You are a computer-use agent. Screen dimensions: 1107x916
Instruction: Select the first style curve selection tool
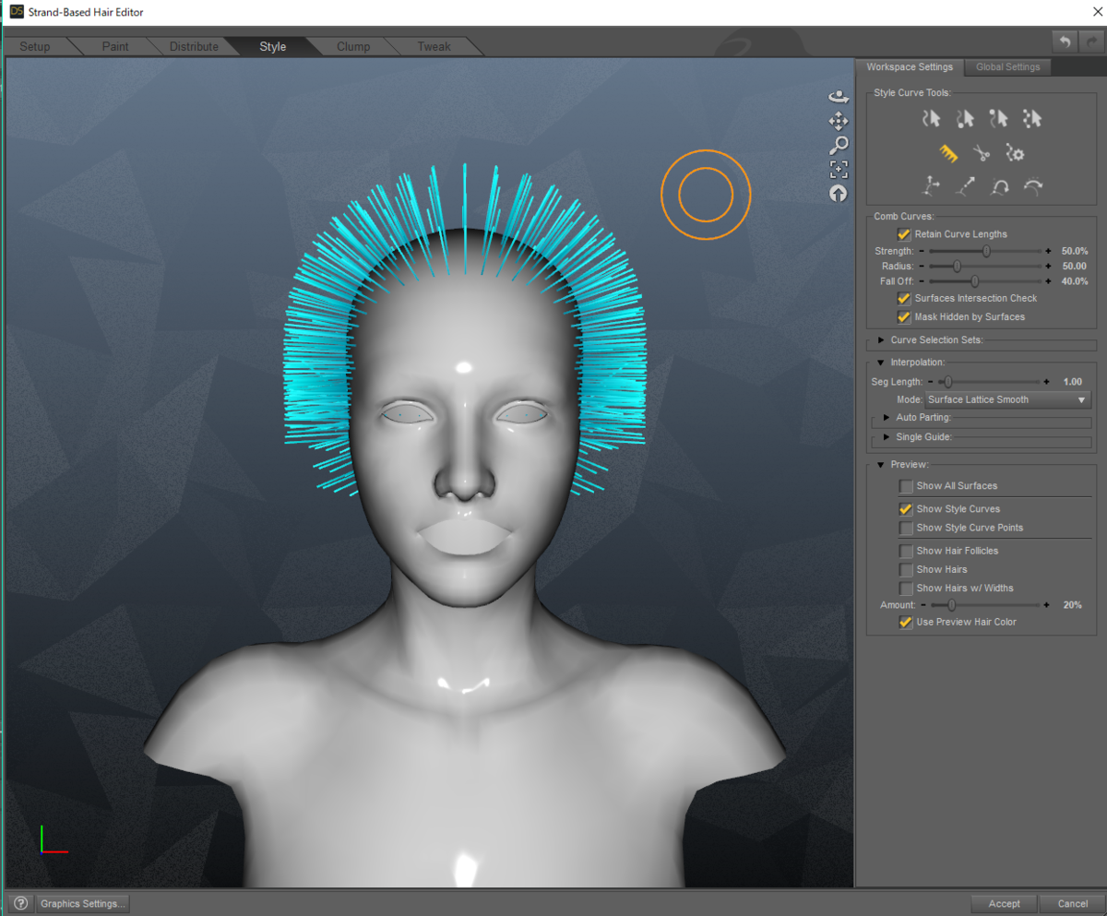click(930, 118)
